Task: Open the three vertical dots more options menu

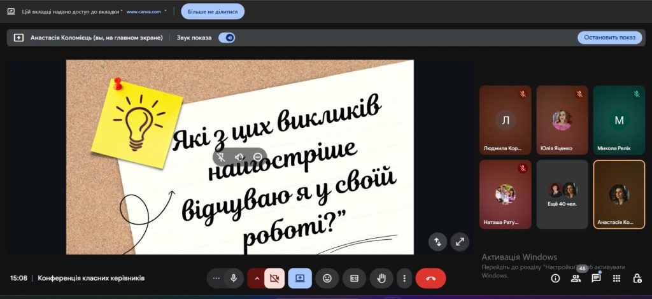Action: [x=404, y=278]
